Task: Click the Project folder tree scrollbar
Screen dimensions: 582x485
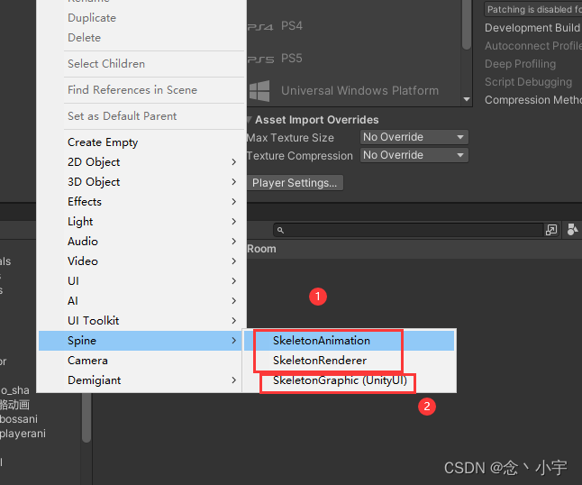Action: [86, 417]
